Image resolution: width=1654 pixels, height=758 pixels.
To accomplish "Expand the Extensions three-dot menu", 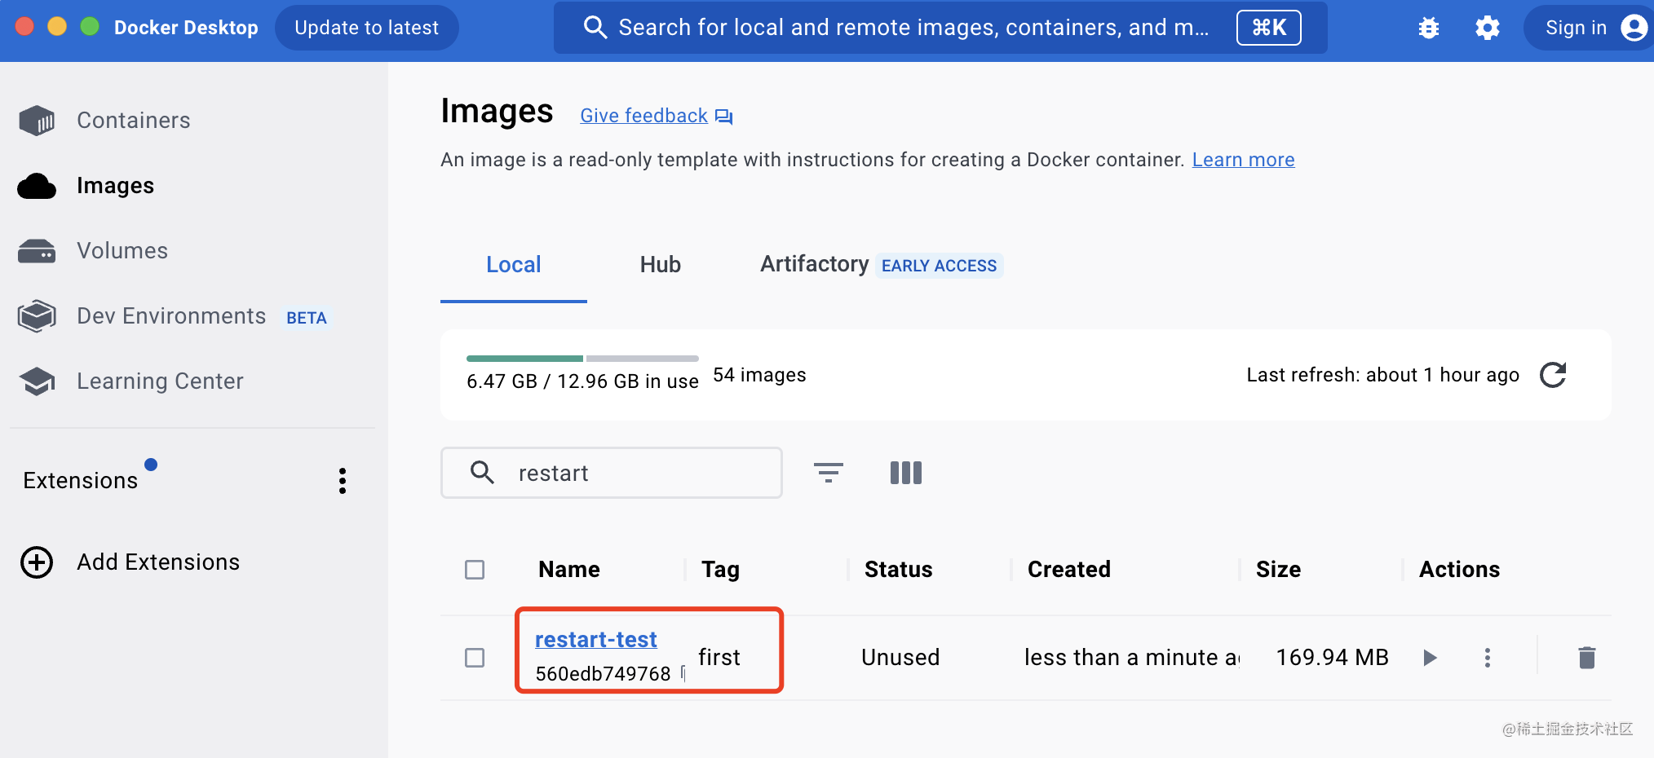I will [343, 481].
